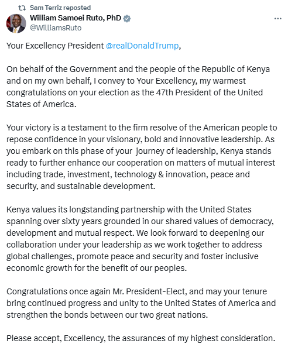Click the line "economic growth for the benefit of our peoples."
The width and height of the screenshot is (288, 347).
point(97,268)
